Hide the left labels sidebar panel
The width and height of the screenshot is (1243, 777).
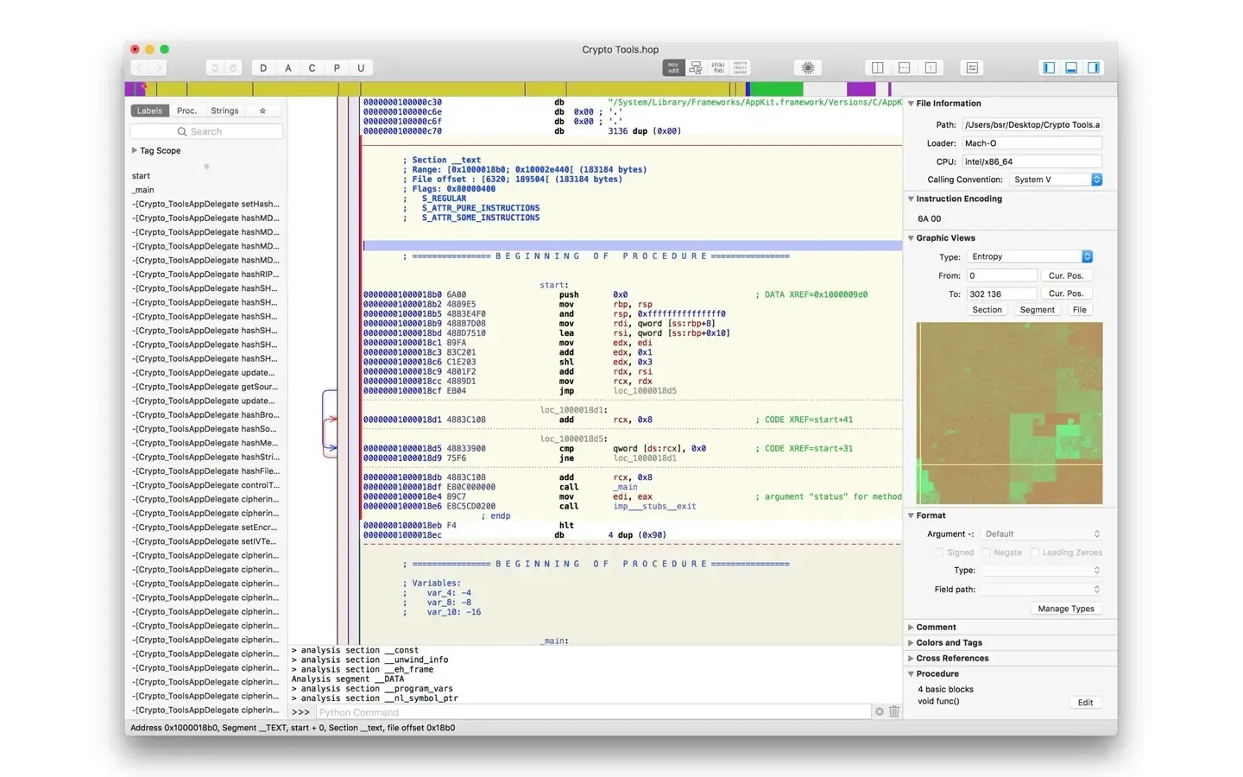point(1049,67)
